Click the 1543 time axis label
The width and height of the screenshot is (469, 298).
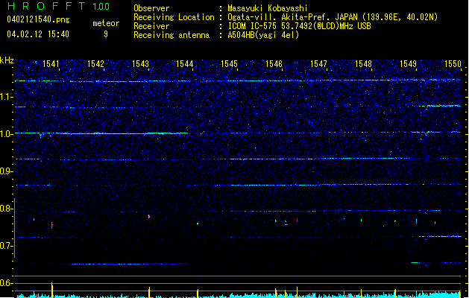[x=140, y=64]
